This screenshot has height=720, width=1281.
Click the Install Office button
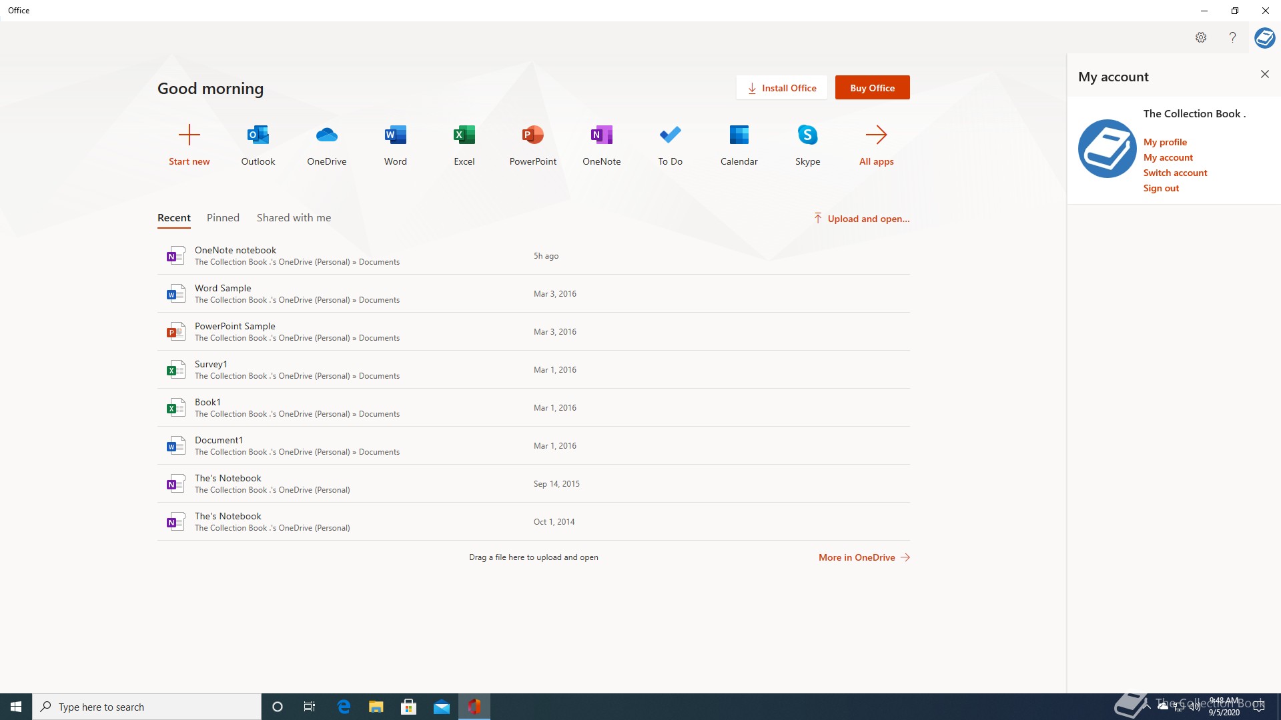click(x=781, y=88)
